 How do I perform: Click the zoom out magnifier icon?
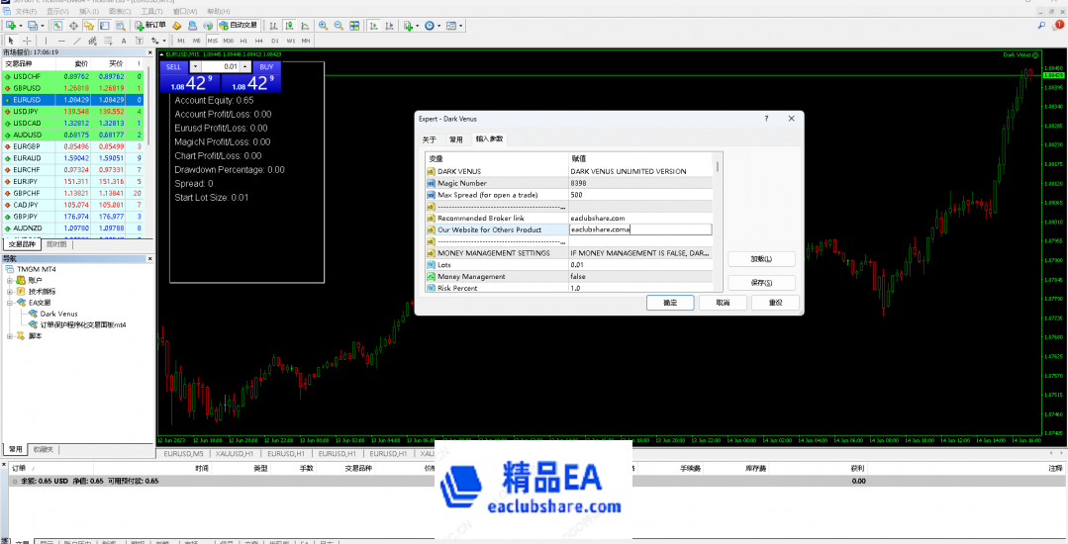pyautogui.click(x=340, y=25)
